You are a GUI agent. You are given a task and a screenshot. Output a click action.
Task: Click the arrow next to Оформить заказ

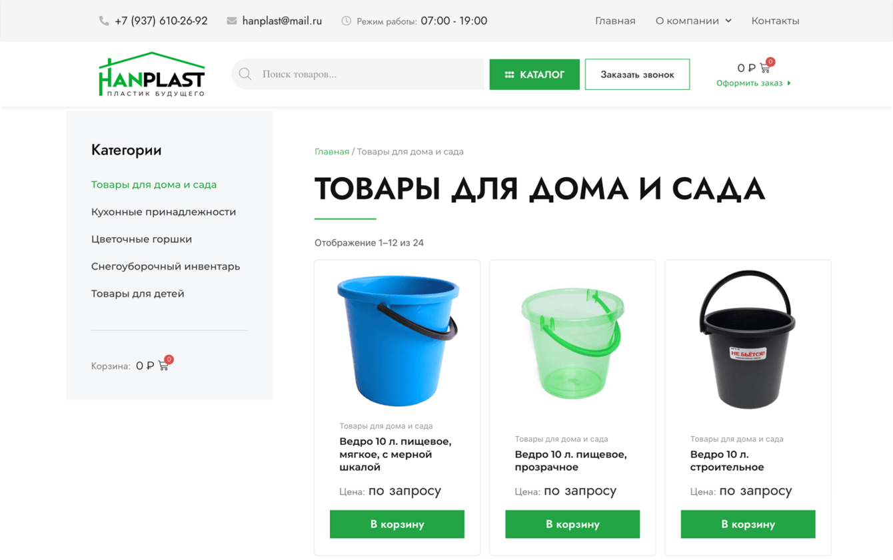(x=789, y=83)
